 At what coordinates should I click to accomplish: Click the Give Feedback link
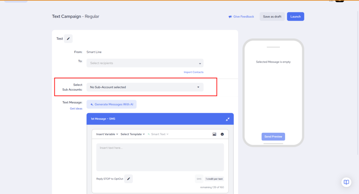click(x=243, y=17)
